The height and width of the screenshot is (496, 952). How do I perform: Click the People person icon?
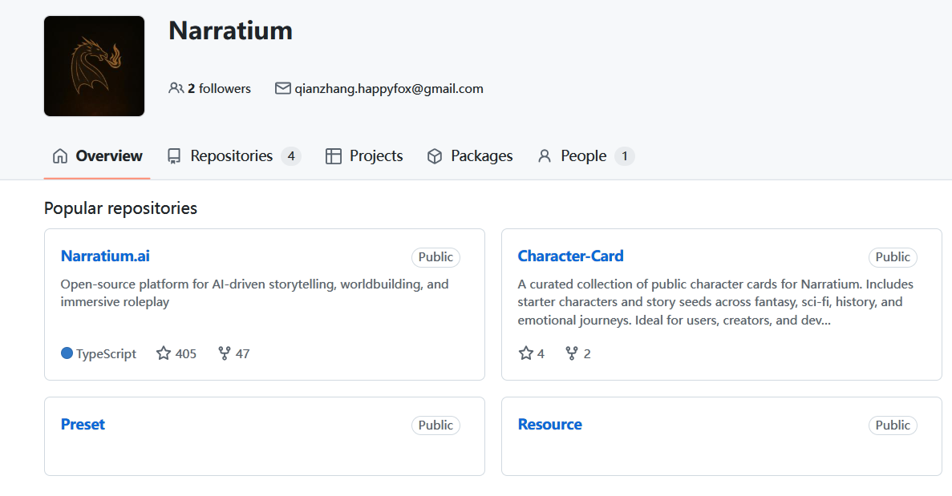click(545, 156)
